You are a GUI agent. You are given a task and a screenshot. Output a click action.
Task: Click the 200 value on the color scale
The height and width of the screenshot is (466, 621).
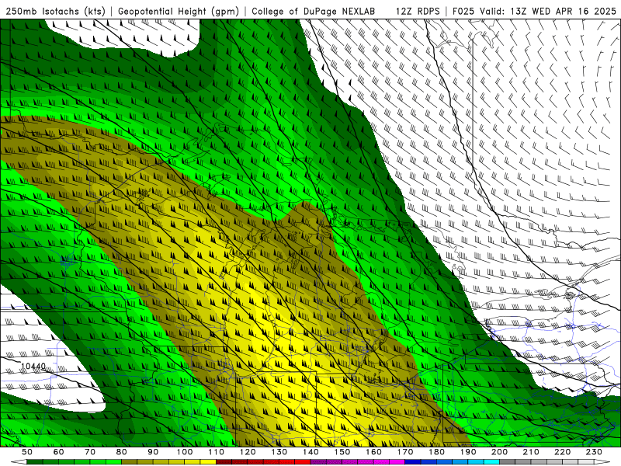coord(499,452)
